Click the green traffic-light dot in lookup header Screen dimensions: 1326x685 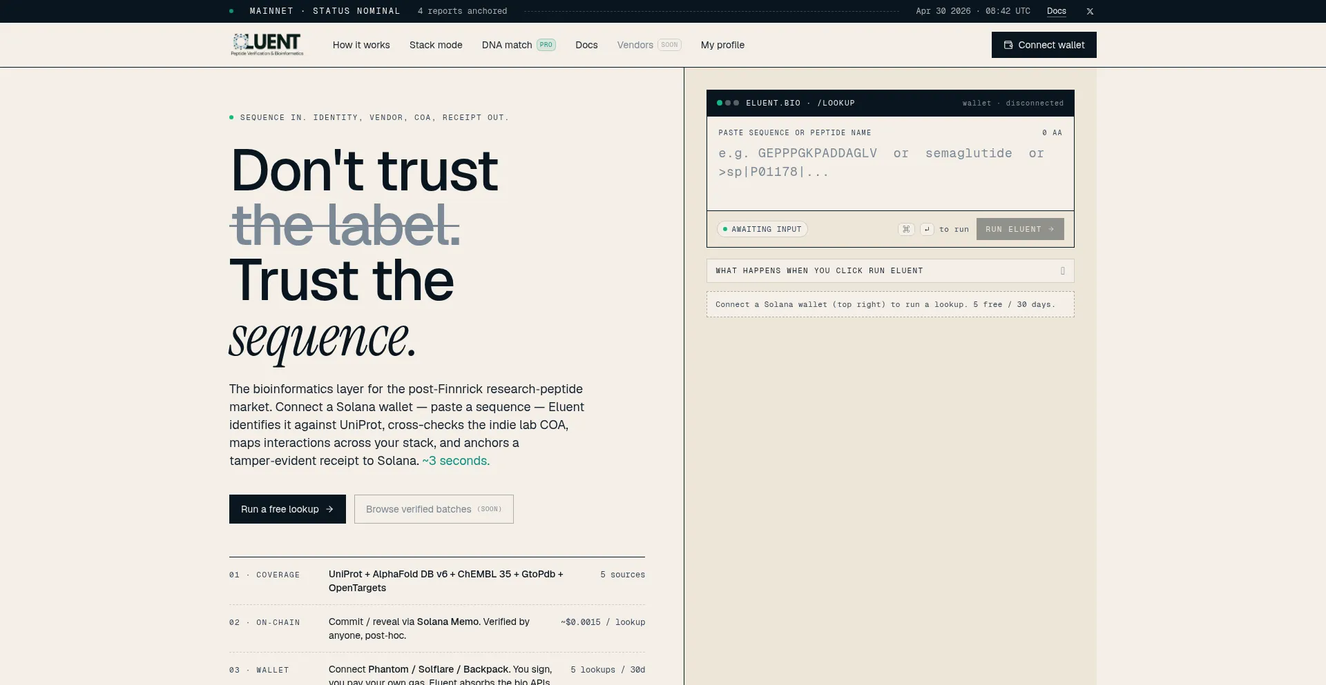click(x=720, y=103)
